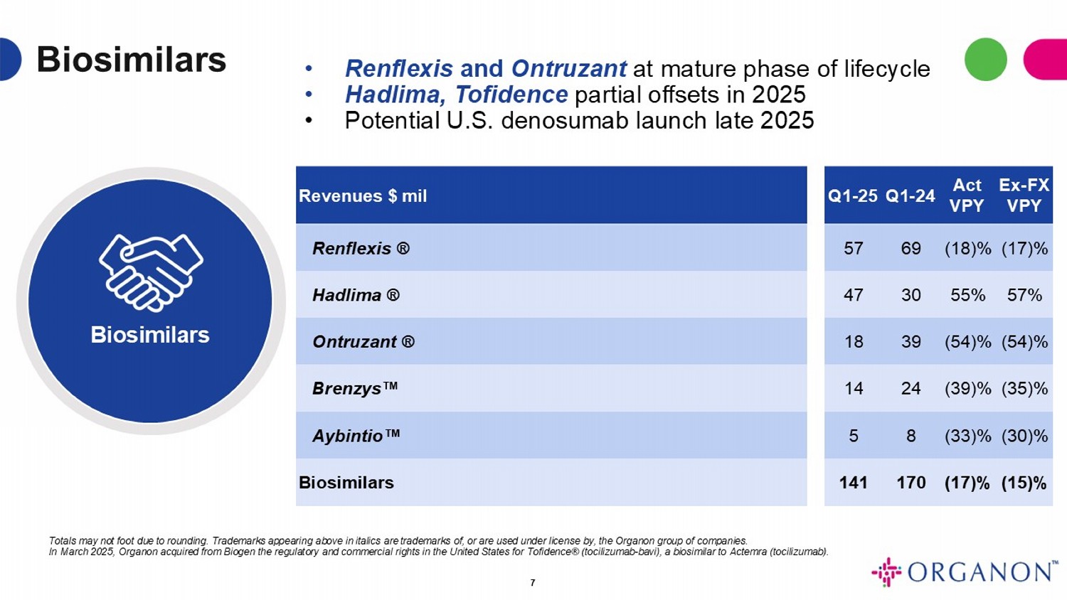Click Aybintio Q1-25 value 5

[854, 436]
